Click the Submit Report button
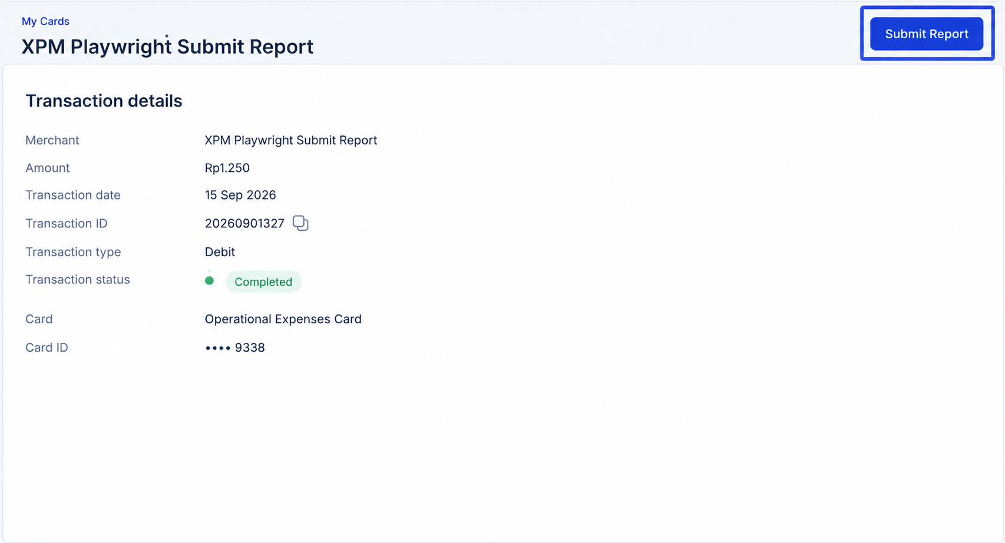Viewport: 1005px width, 543px height. pyautogui.click(x=926, y=34)
